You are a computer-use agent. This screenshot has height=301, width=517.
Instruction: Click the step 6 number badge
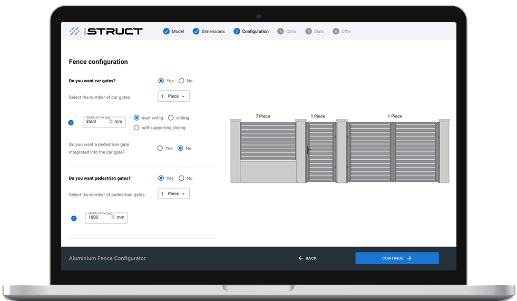336,31
